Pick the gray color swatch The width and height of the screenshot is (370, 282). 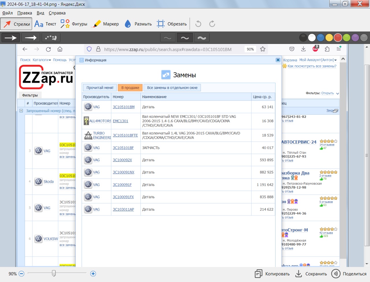pos(364,38)
